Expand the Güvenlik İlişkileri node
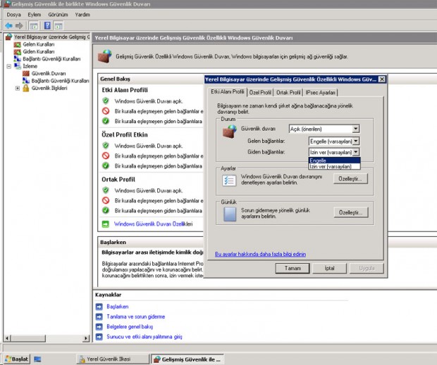 coord(18,88)
